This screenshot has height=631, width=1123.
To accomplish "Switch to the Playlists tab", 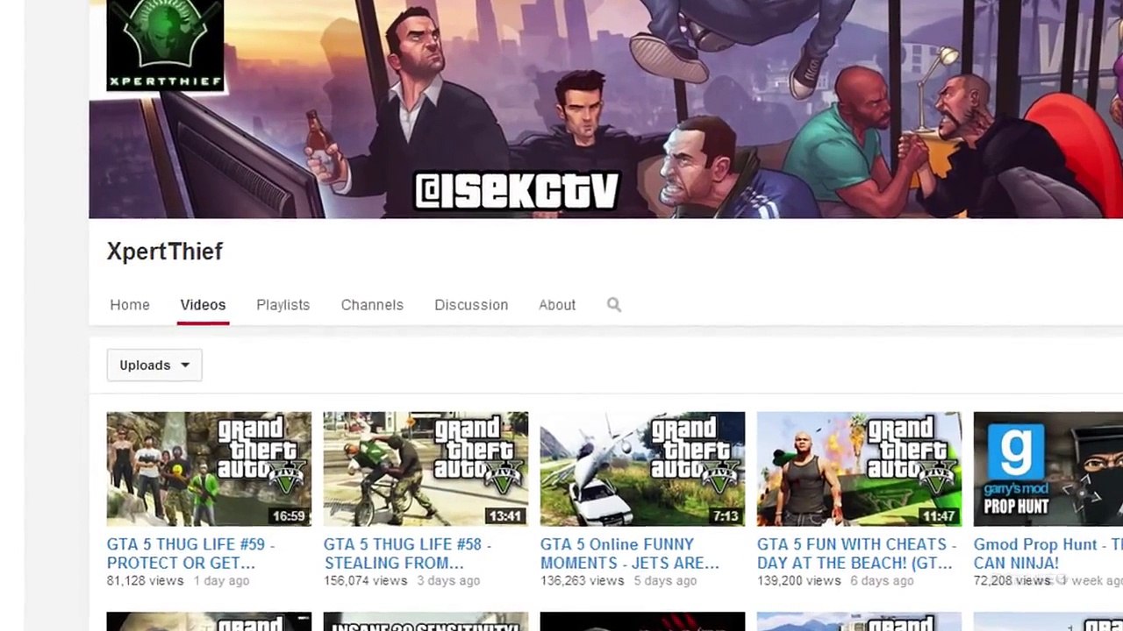I will (283, 305).
